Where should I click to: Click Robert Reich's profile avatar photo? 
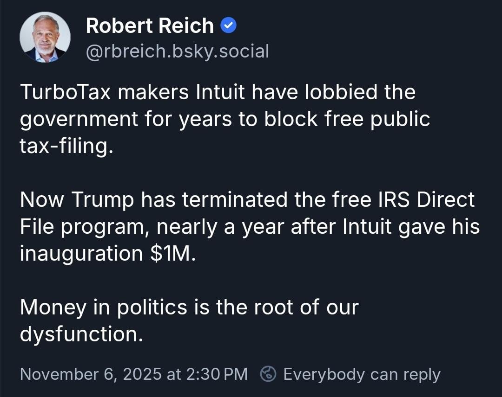(45, 37)
